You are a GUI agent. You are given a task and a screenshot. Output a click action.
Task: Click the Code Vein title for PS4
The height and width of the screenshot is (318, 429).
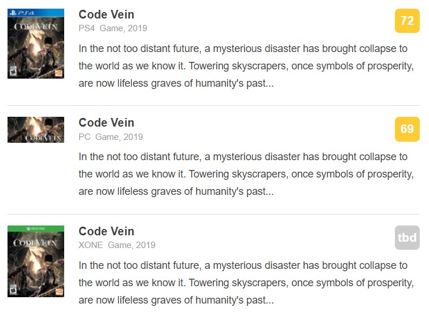click(106, 14)
